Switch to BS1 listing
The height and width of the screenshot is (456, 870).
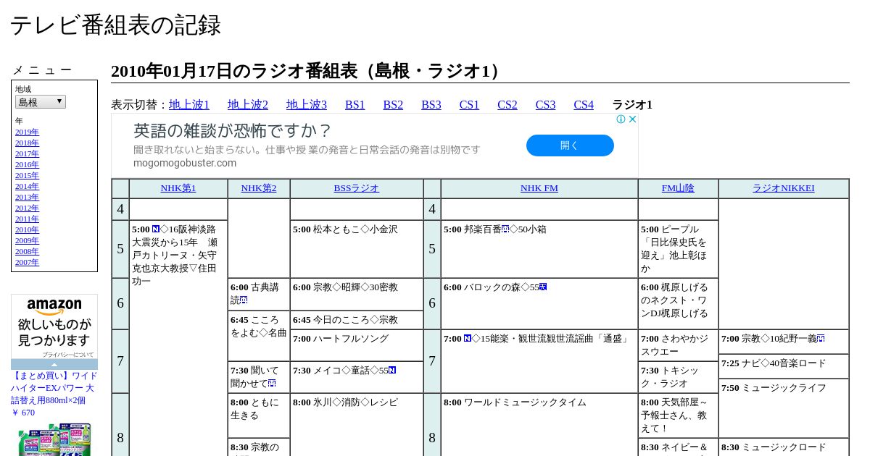click(x=355, y=105)
